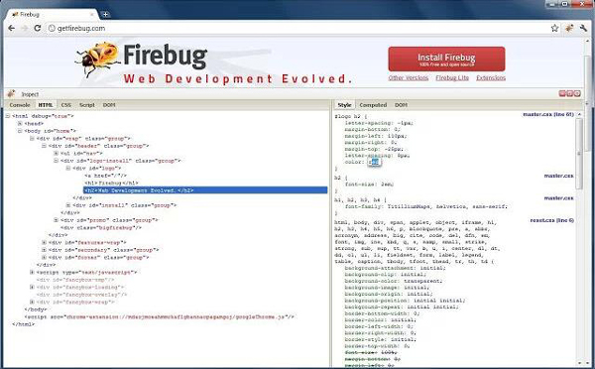Switch to the Console tab
The image size is (595, 369).
coord(20,105)
